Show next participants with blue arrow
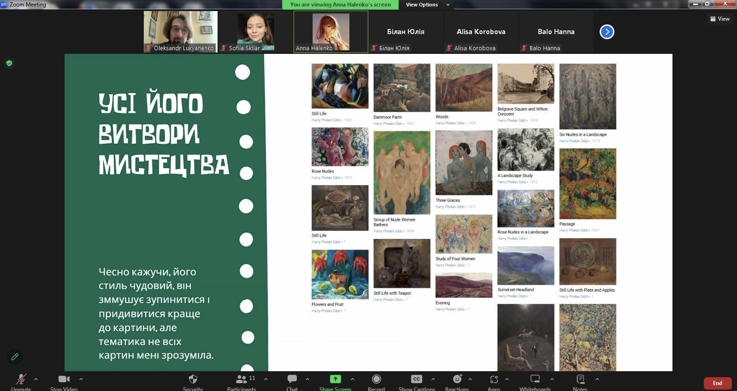Screen dimensions: 737x391 [607, 32]
